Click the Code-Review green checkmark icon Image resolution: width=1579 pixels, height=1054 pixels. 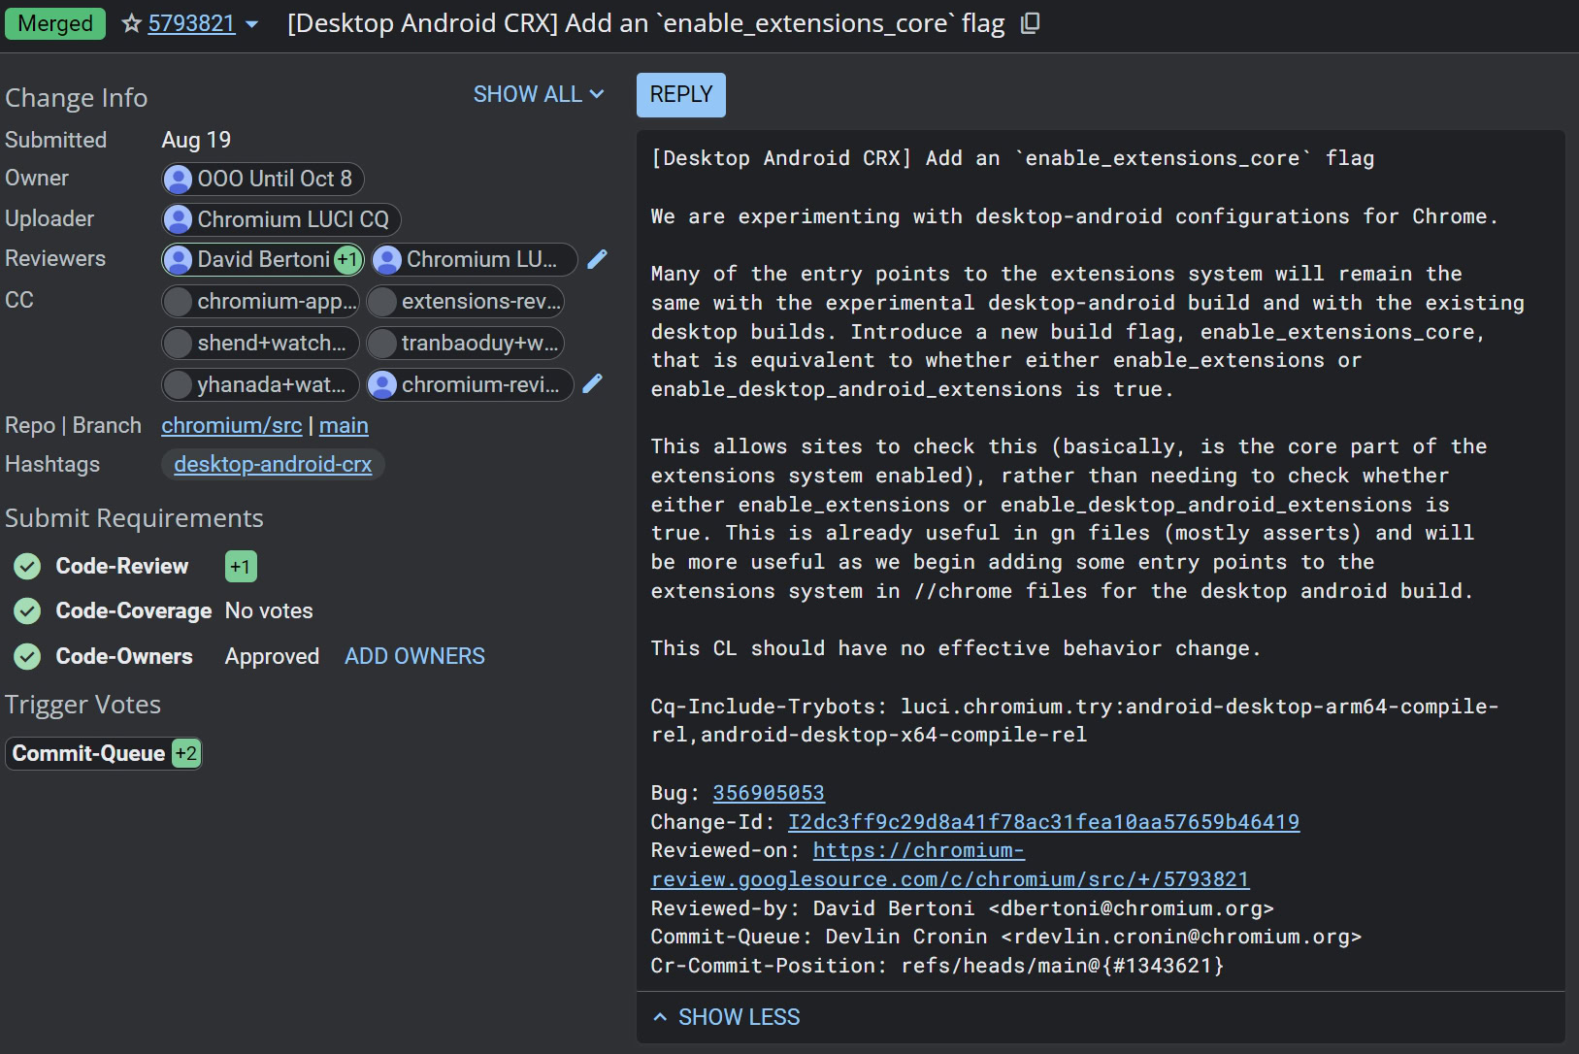tap(27, 567)
